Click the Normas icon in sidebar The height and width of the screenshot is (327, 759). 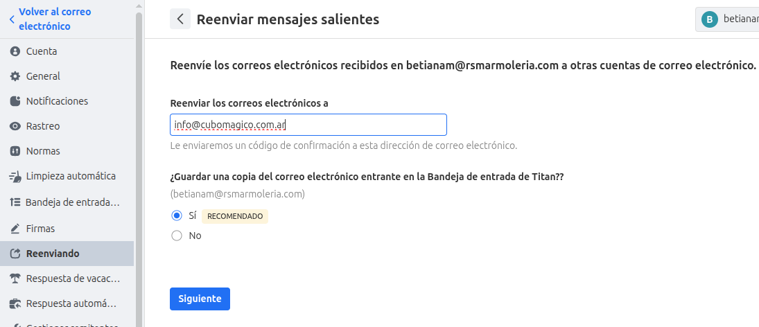click(x=15, y=151)
